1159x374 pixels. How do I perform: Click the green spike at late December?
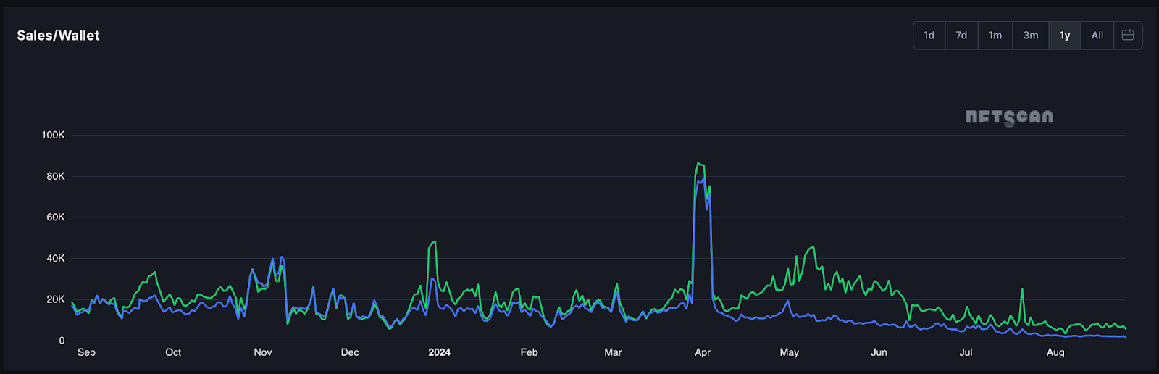tap(434, 242)
